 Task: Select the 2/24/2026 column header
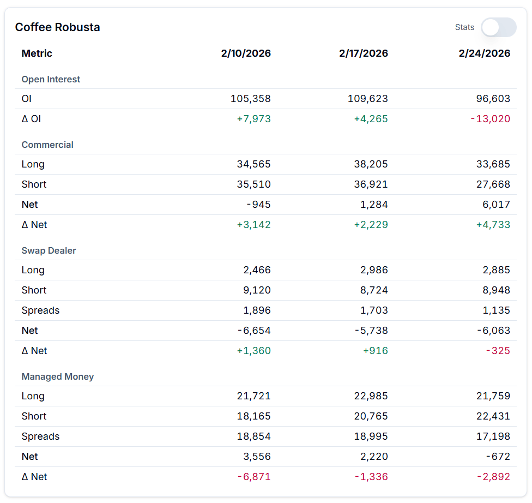tap(485, 53)
